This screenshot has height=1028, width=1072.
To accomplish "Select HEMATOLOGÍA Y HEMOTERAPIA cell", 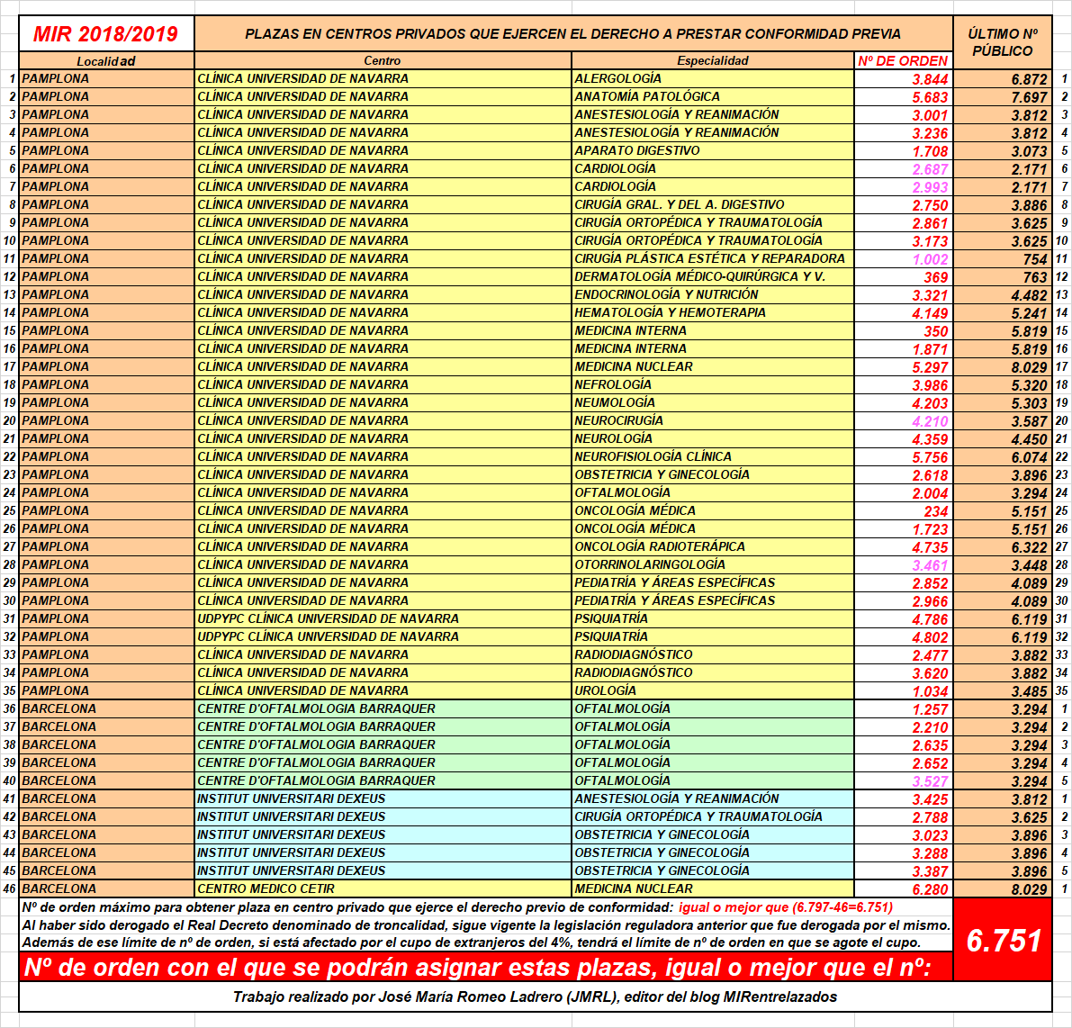I will 712,312.
